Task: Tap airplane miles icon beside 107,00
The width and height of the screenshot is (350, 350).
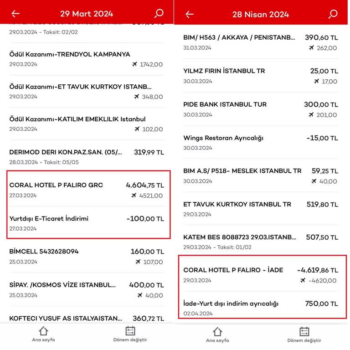Action: (x=138, y=262)
